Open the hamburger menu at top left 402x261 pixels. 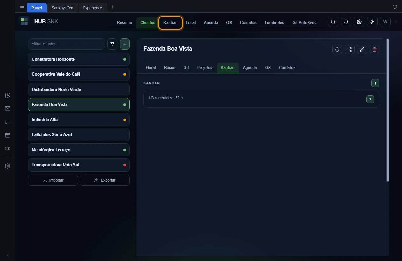pos(22,8)
